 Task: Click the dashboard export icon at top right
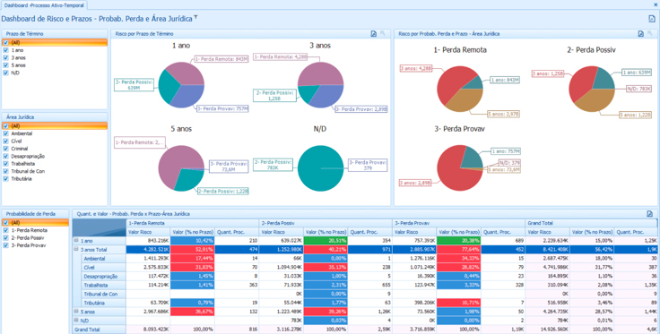[x=652, y=19]
